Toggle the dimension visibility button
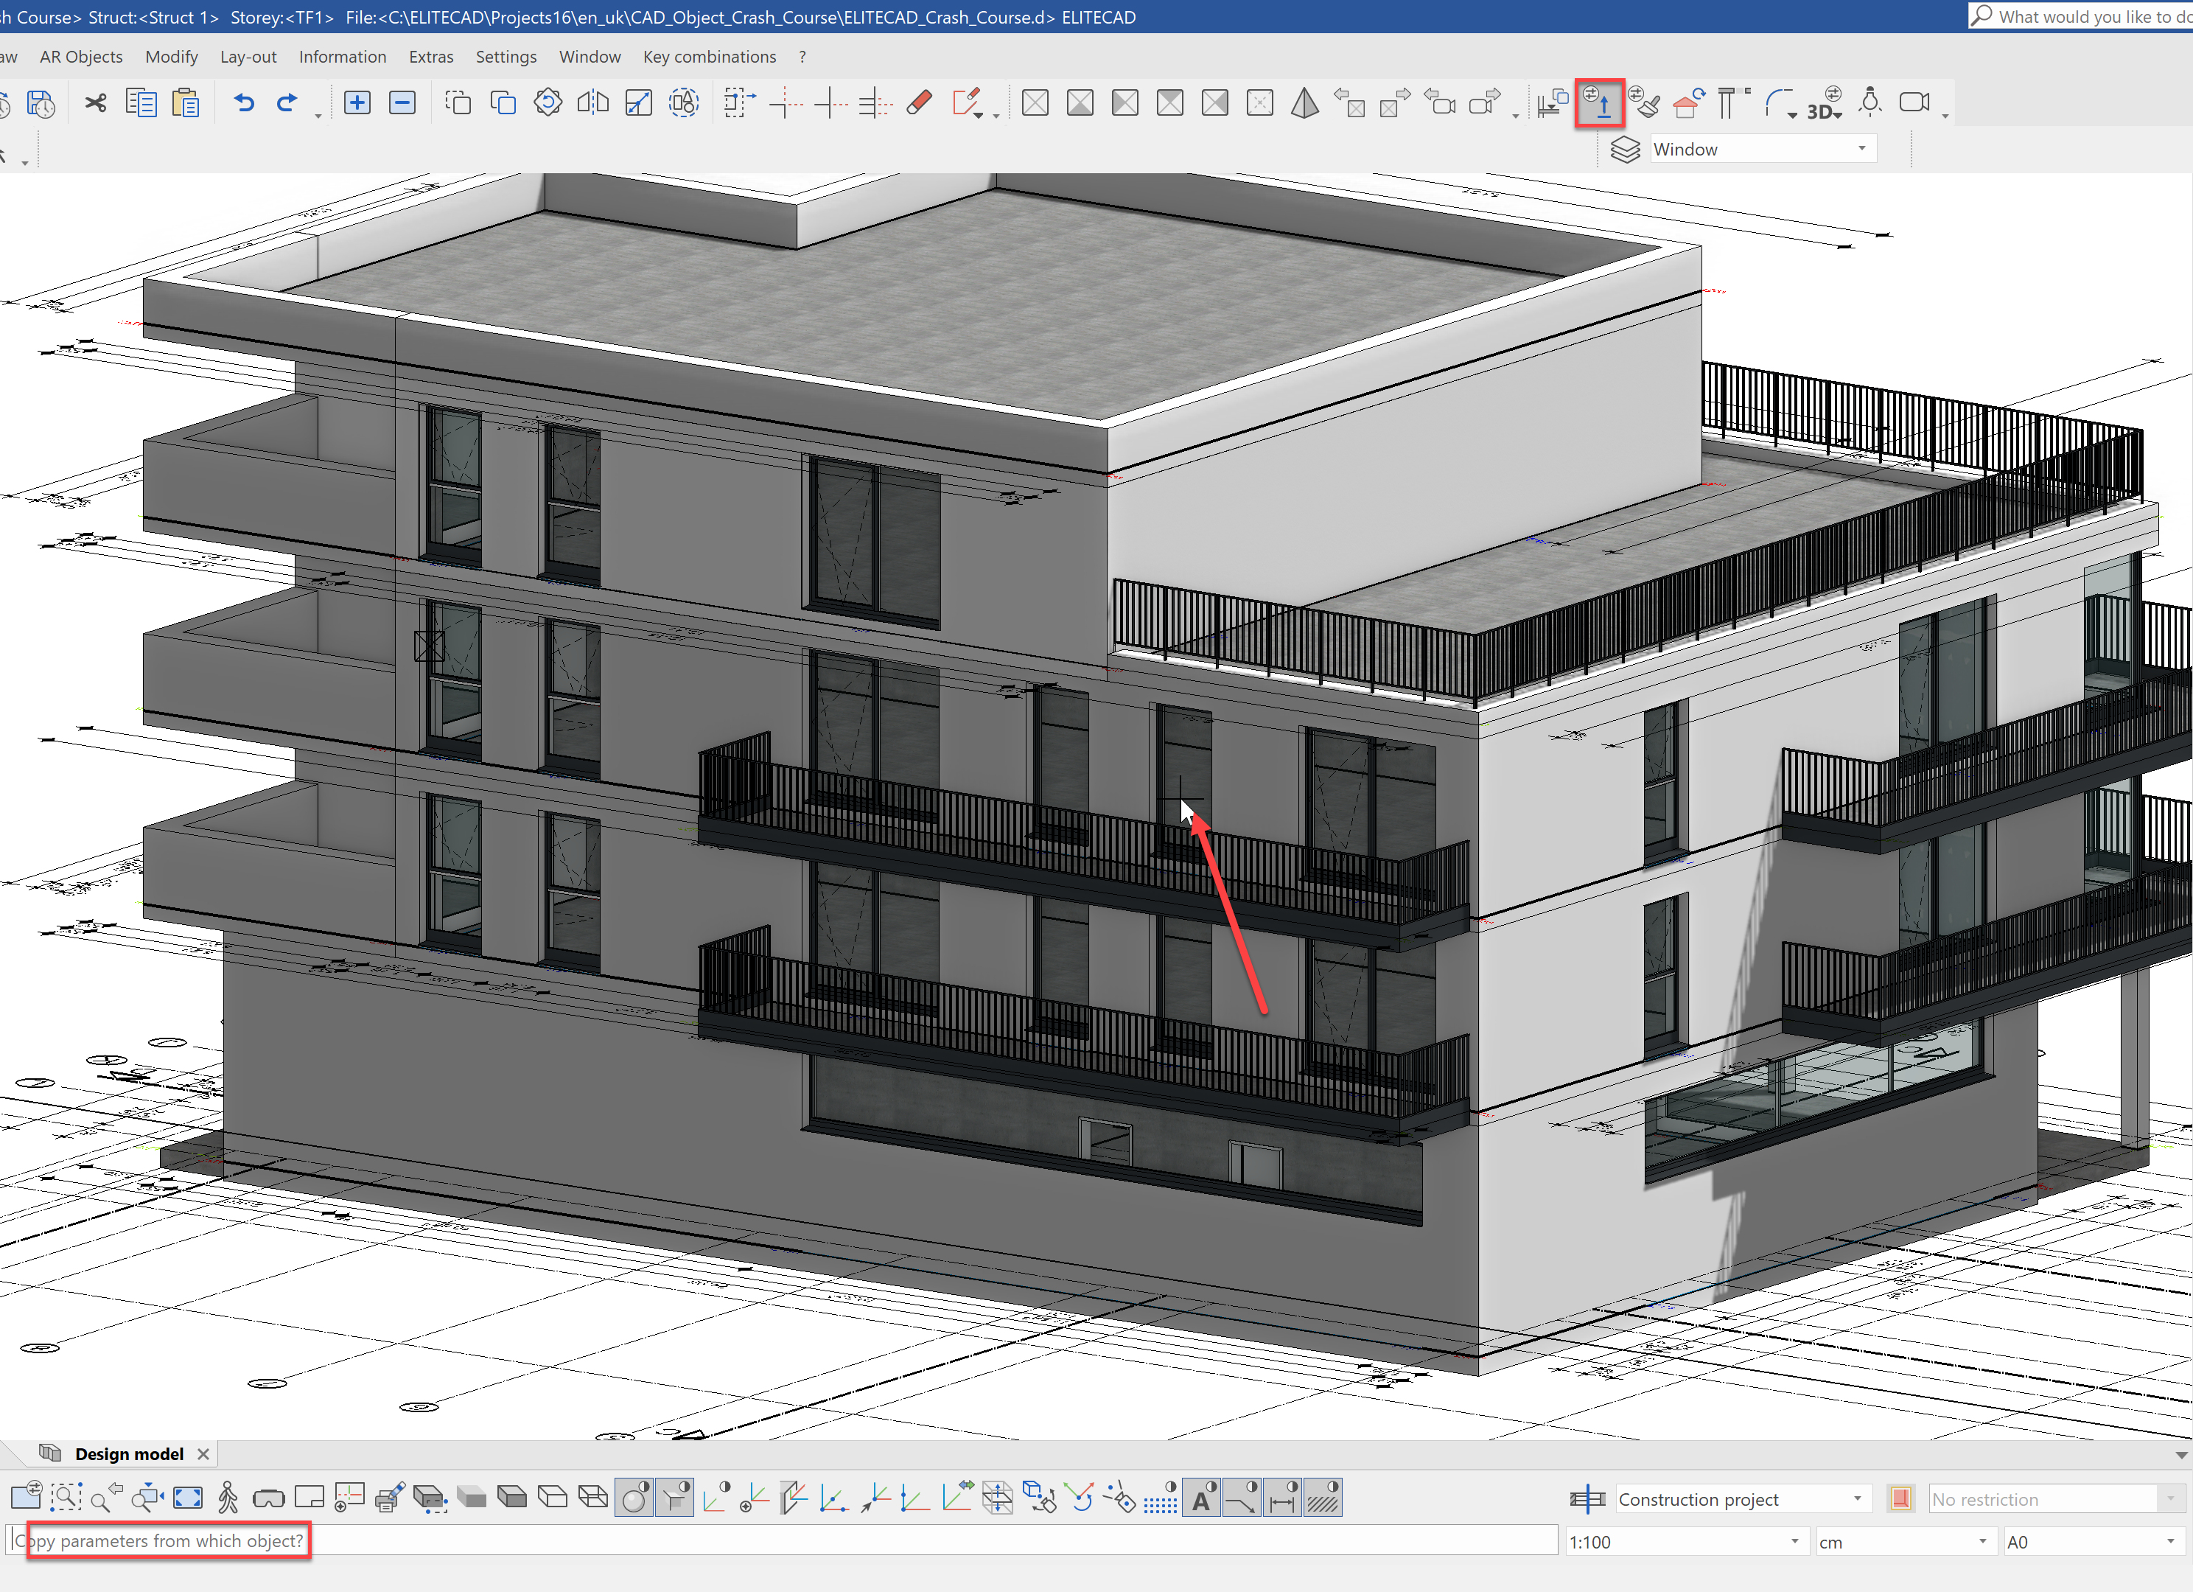 pos(1282,1498)
